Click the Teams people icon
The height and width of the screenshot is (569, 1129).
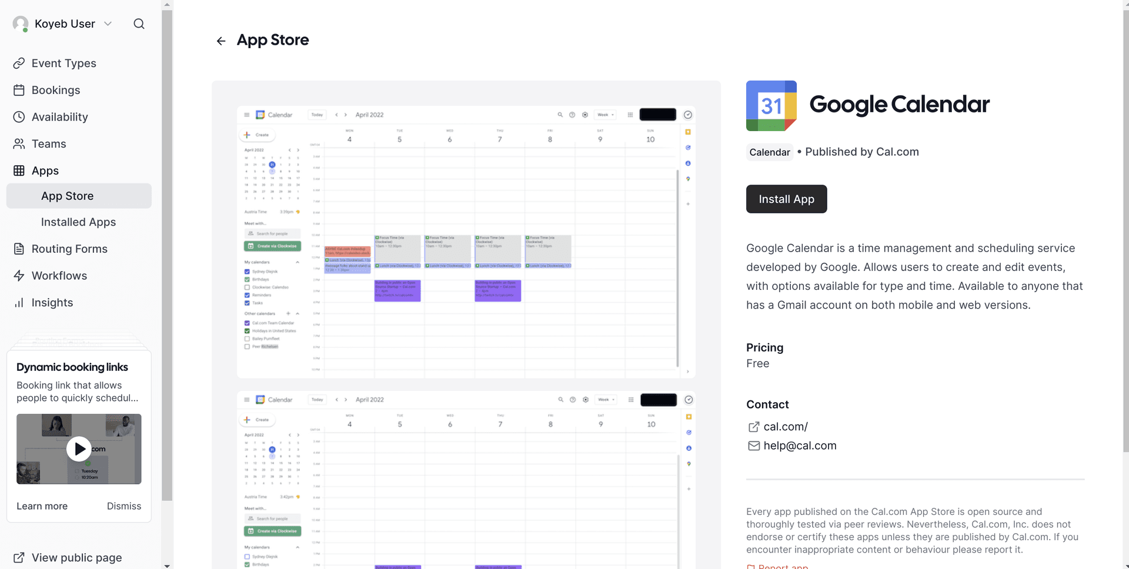point(19,143)
